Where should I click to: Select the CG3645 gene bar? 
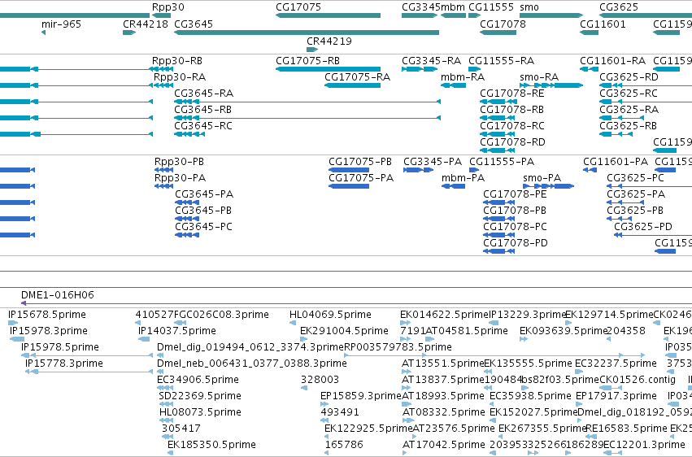coord(307,33)
